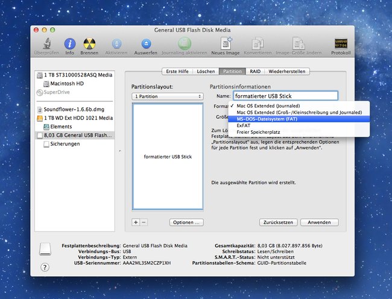Switch to the Löschen tab
392x299 pixels.
point(206,72)
